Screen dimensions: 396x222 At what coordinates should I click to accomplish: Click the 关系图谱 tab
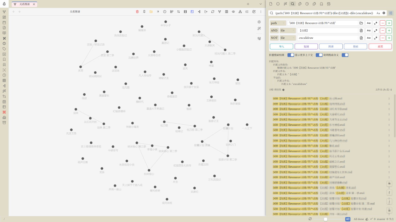[x=24, y=4]
